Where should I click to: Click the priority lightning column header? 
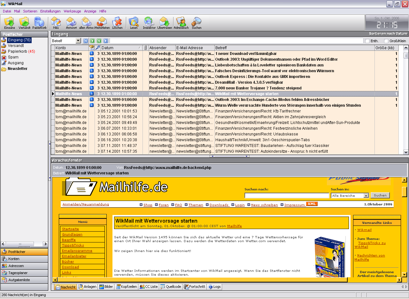pos(98,48)
